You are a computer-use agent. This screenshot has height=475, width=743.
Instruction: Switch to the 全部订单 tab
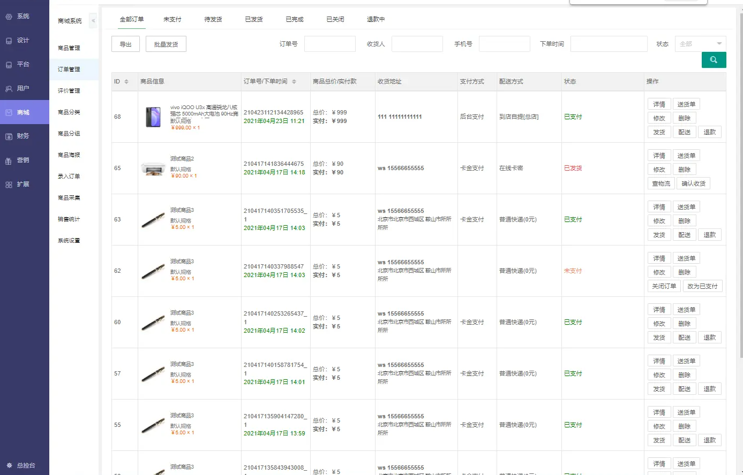[132, 19]
